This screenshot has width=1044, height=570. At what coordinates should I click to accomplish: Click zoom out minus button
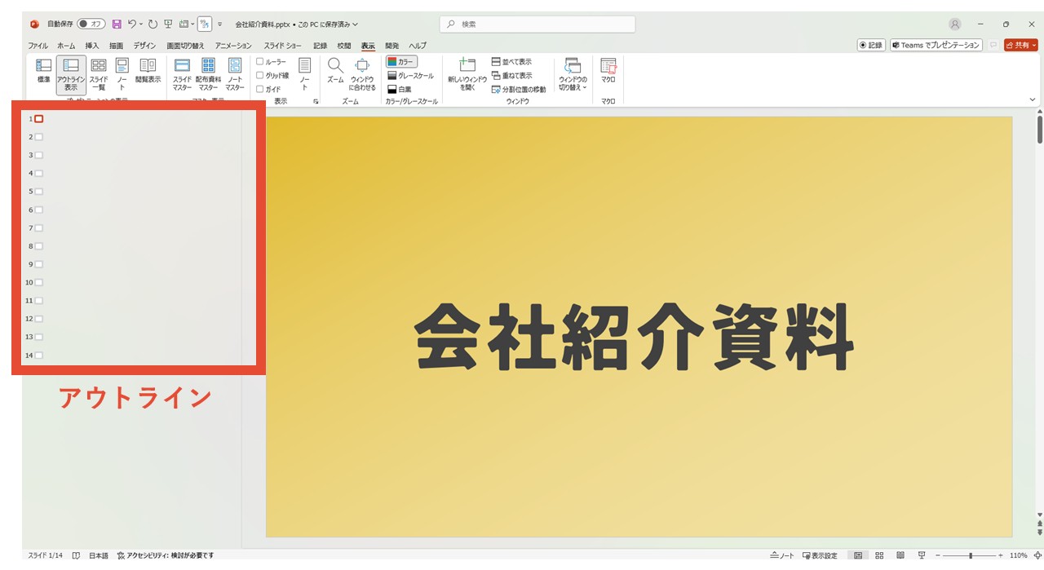(938, 555)
